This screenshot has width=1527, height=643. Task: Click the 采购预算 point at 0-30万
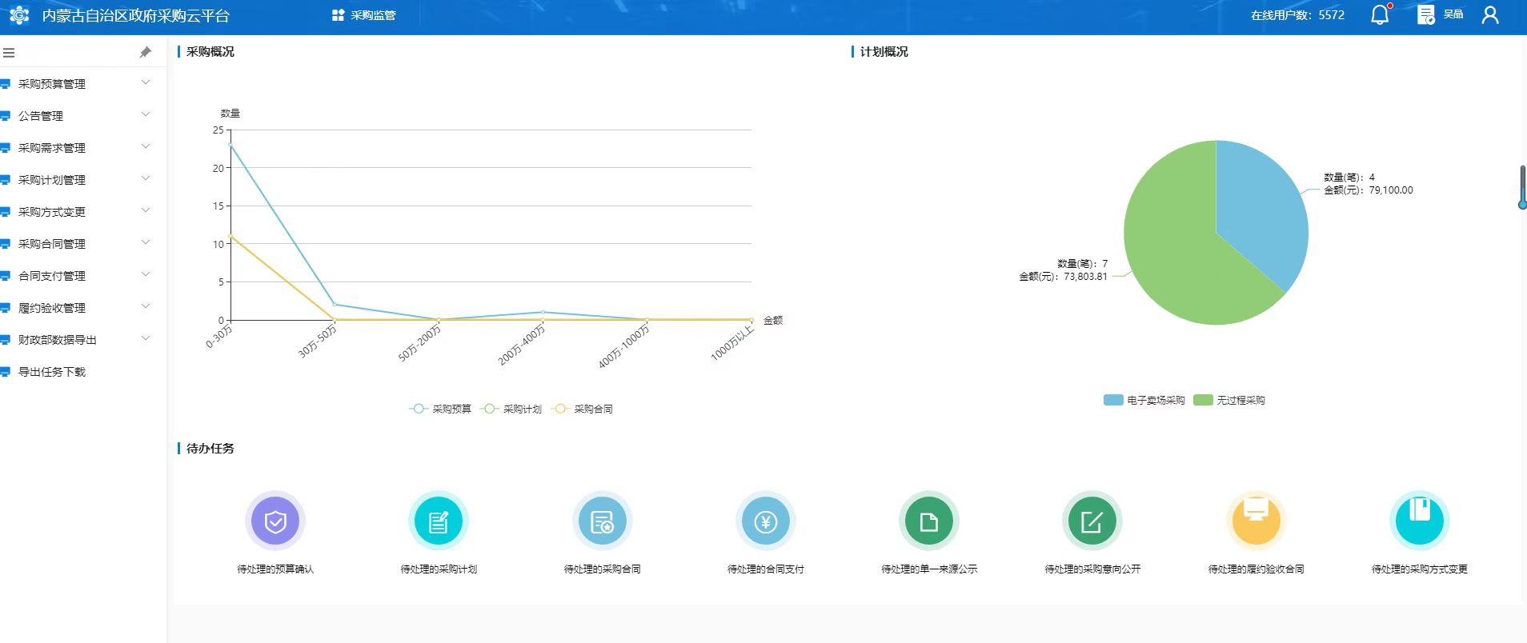click(x=231, y=145)
